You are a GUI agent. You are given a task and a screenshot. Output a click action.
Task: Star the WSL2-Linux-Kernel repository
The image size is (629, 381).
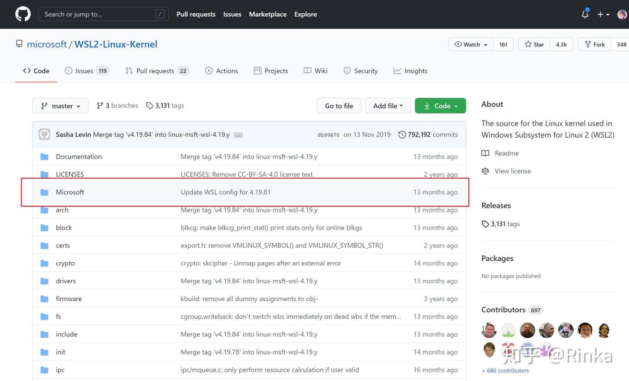(x=534, y=44)
